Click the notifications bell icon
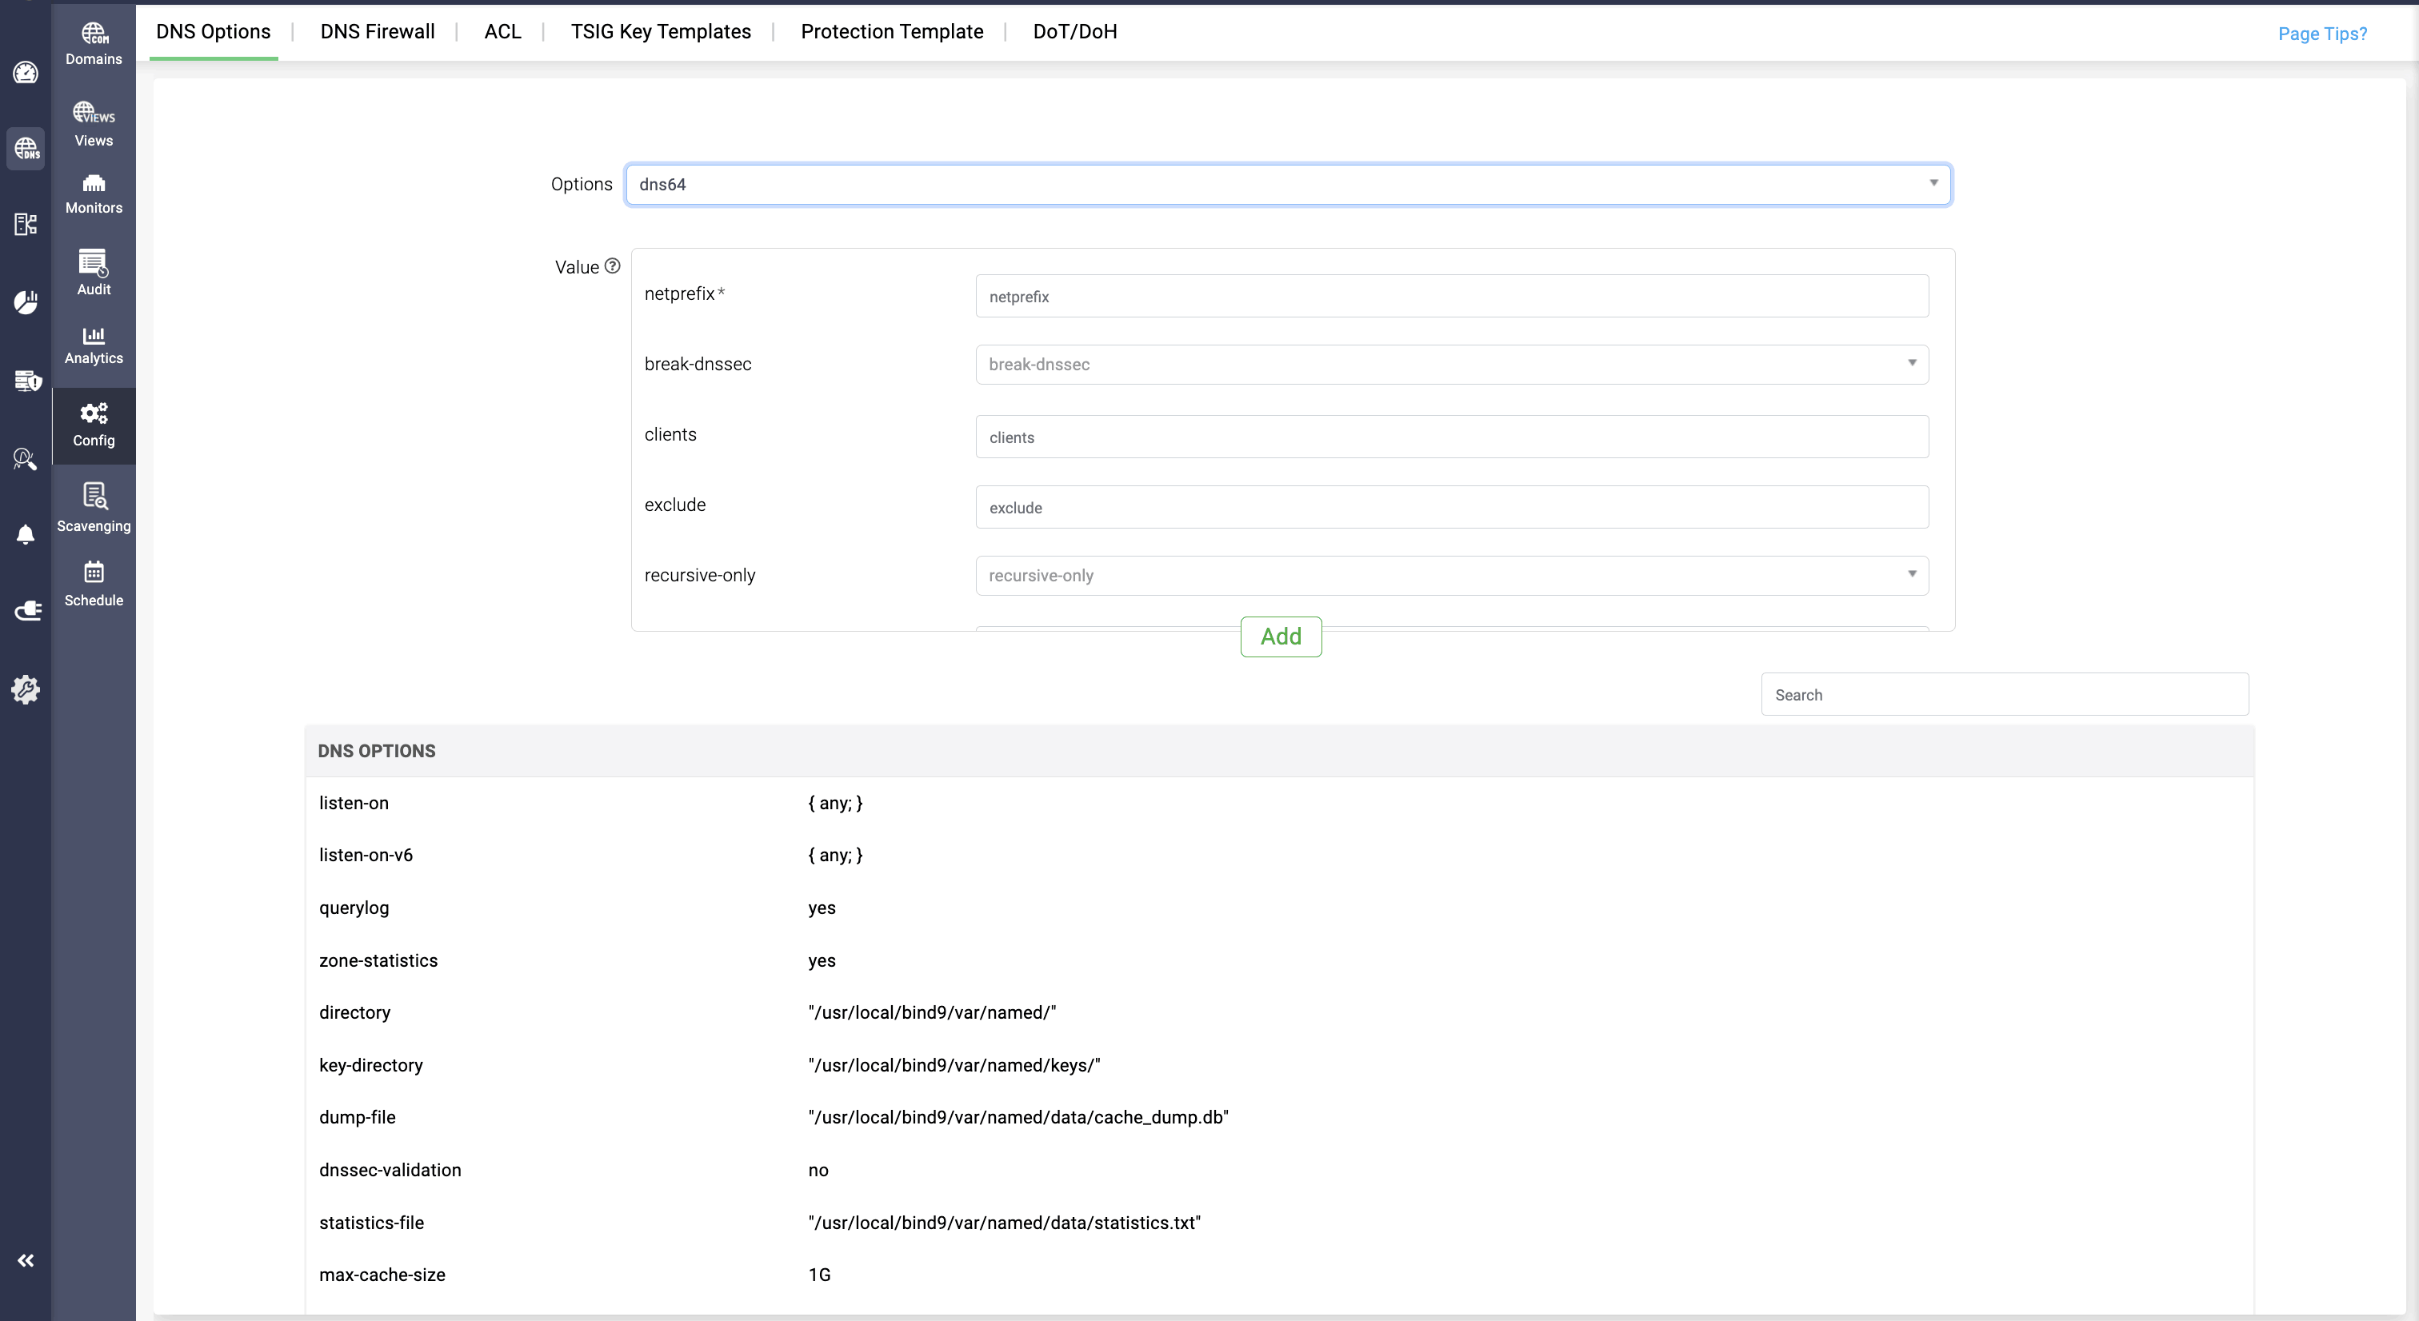 click(x=26, y=535)
